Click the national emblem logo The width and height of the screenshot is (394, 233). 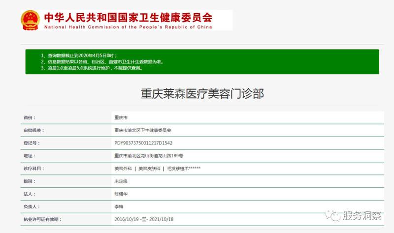pos(31,20)
